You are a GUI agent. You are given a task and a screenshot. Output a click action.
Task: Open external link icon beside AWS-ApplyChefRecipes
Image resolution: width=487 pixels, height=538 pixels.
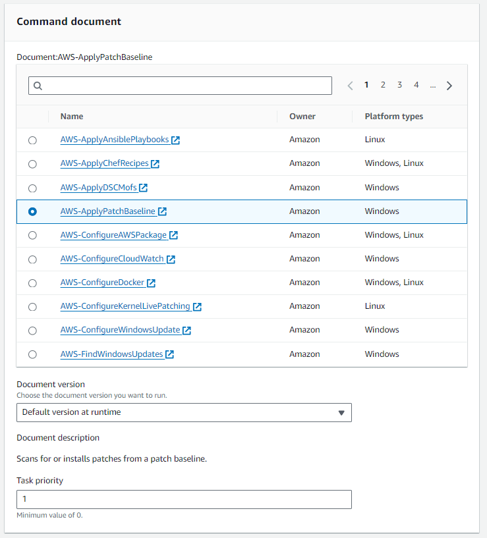point(156,164)
